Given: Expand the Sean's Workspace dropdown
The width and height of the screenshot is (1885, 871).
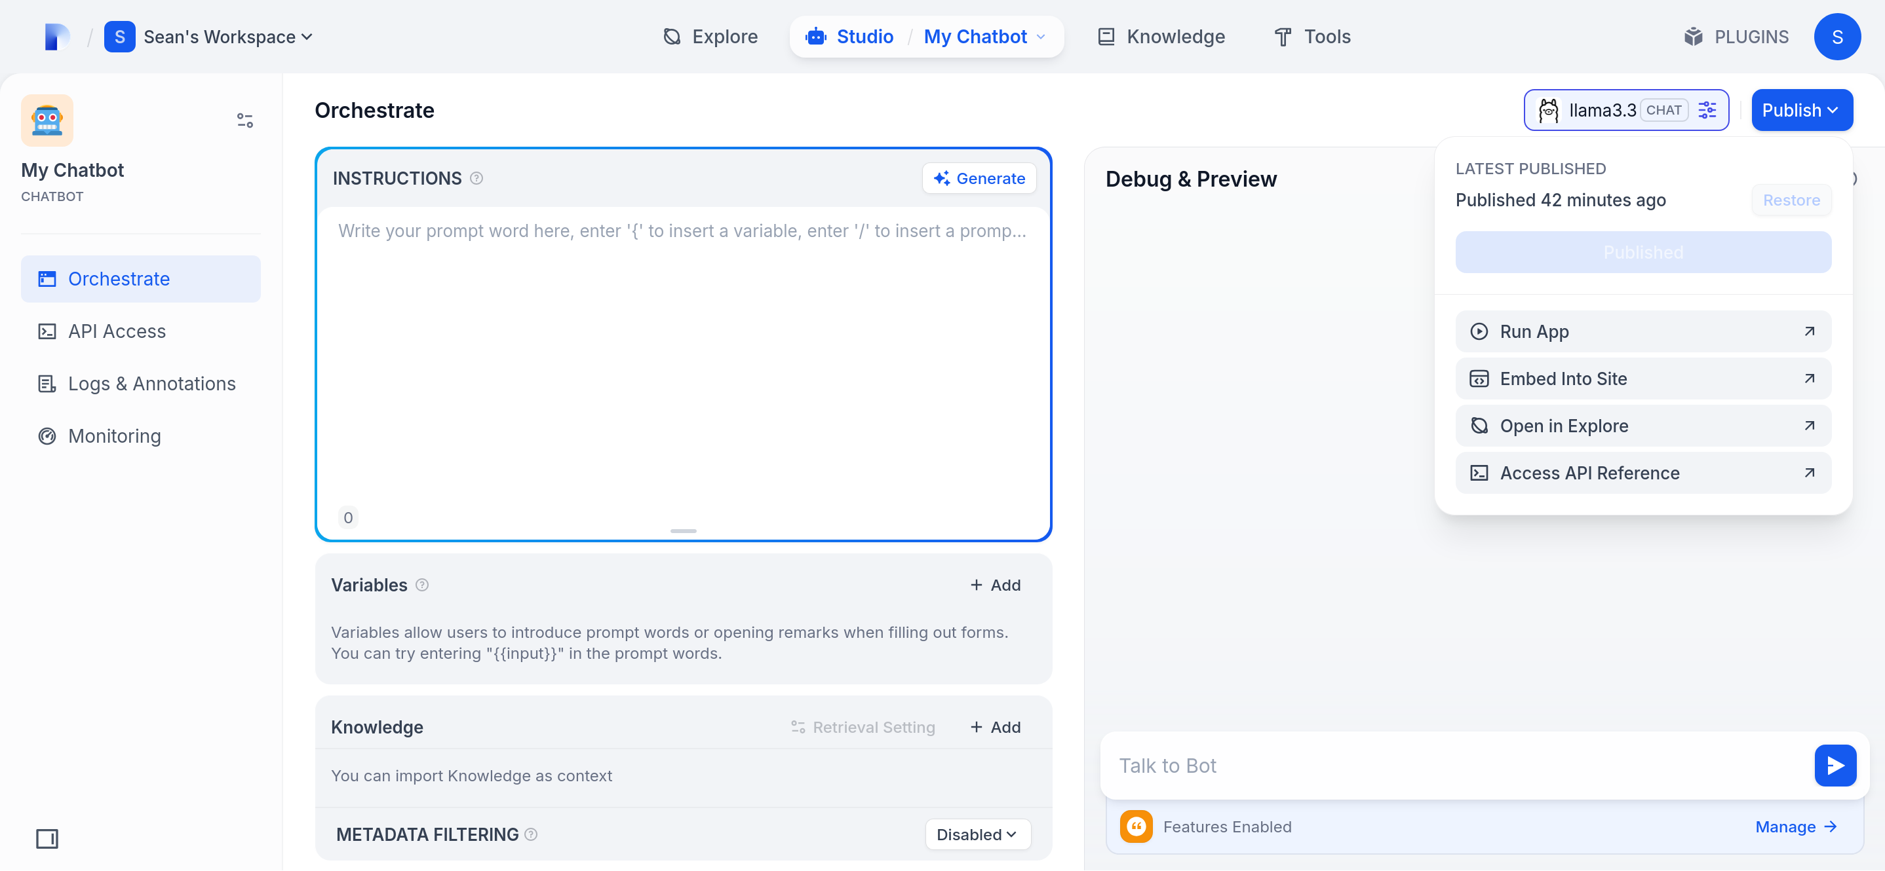Looking at the screenshot, I should point(227,37).
